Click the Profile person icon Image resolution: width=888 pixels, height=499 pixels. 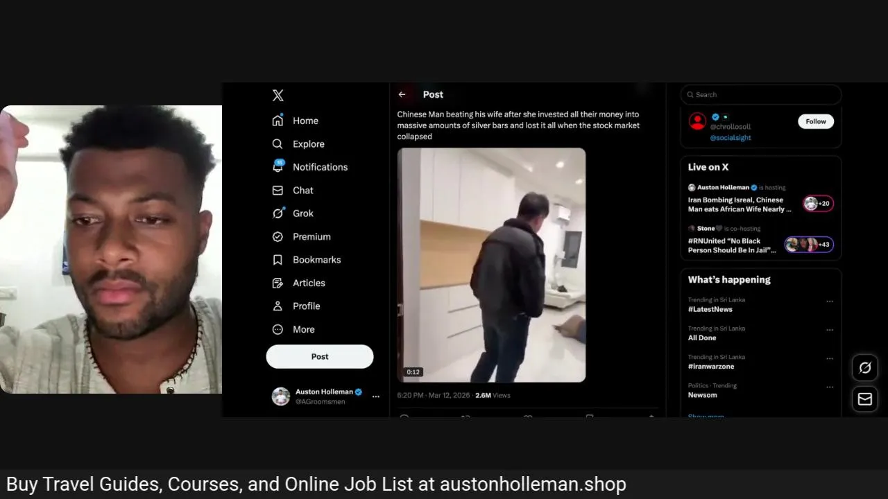click(x=277, y=306)
